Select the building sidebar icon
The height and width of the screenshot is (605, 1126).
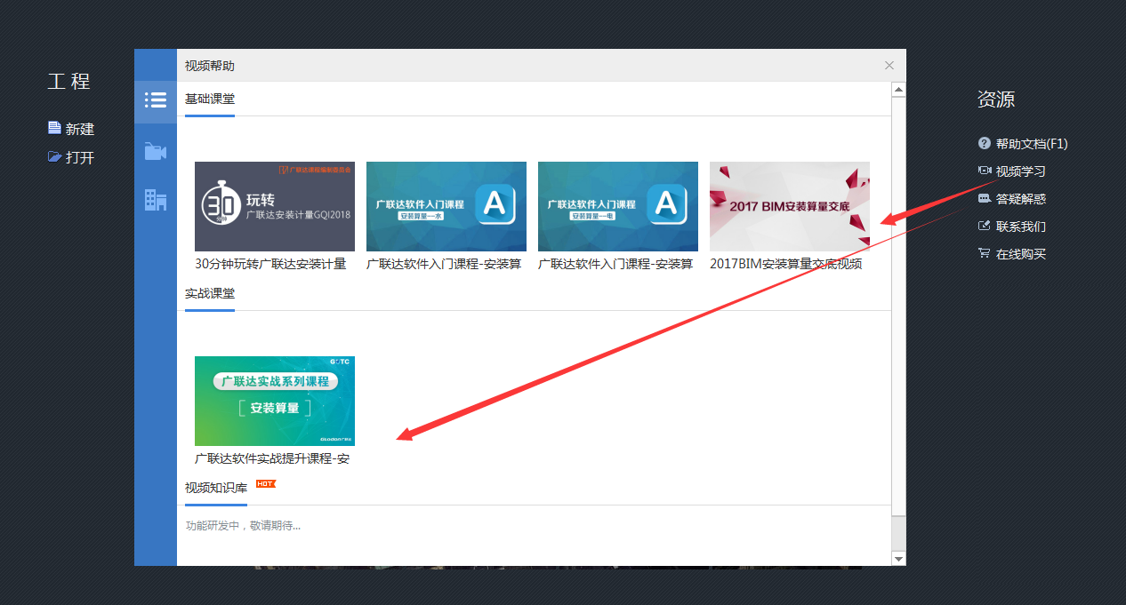(x=156, y=200)
